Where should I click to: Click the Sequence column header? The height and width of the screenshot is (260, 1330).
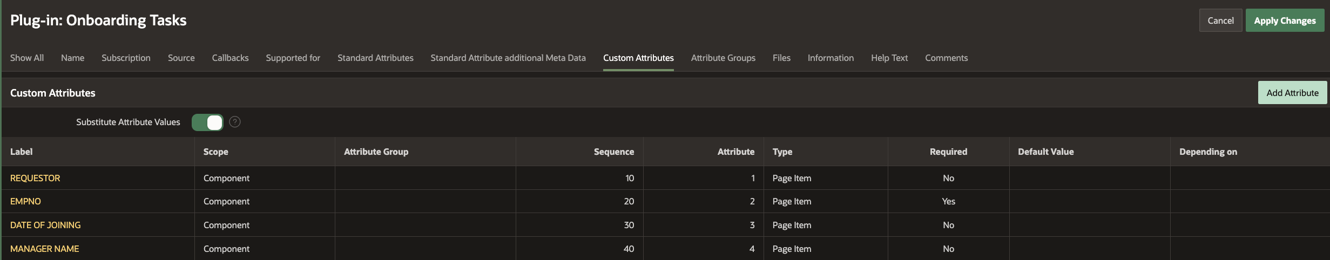point(614,152)
